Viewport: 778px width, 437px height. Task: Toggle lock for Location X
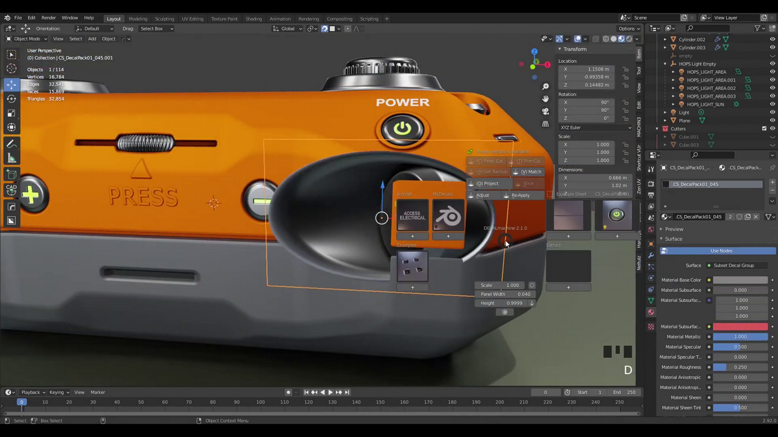(626, 69)
